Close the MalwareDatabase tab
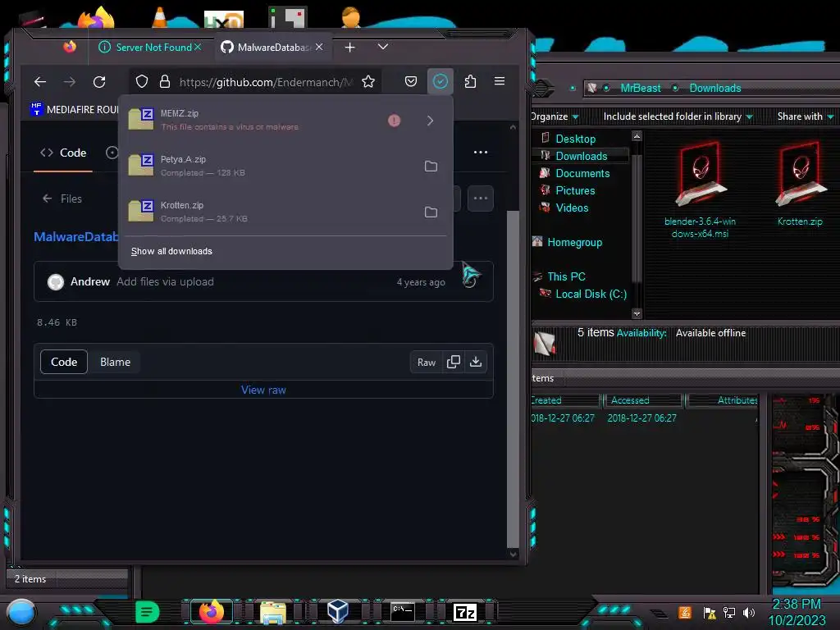 pos(319,47)
